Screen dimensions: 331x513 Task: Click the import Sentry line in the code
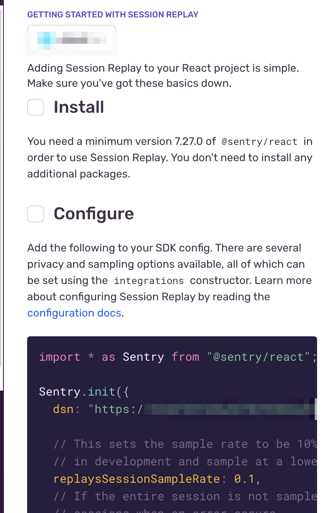tap(177, 357)
